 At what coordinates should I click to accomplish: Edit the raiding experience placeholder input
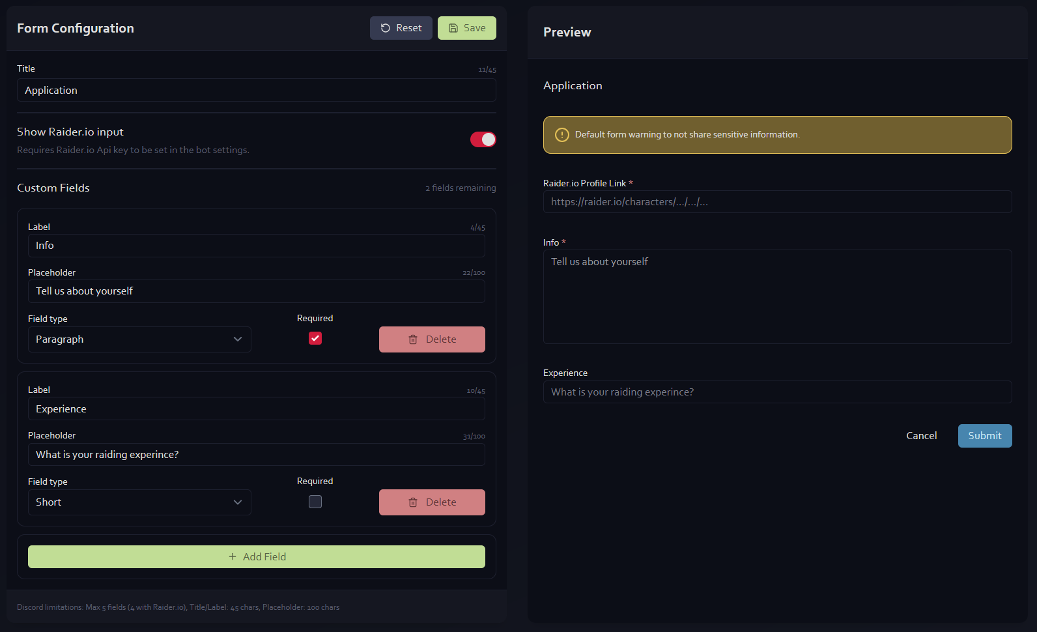point(256,455)
